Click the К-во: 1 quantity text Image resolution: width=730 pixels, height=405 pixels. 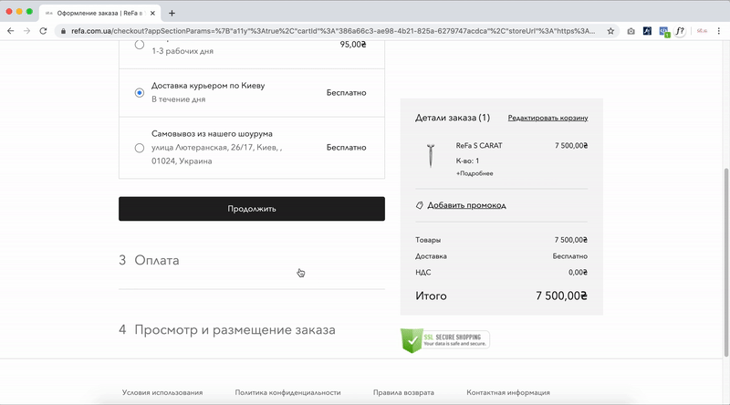point(467,161)
